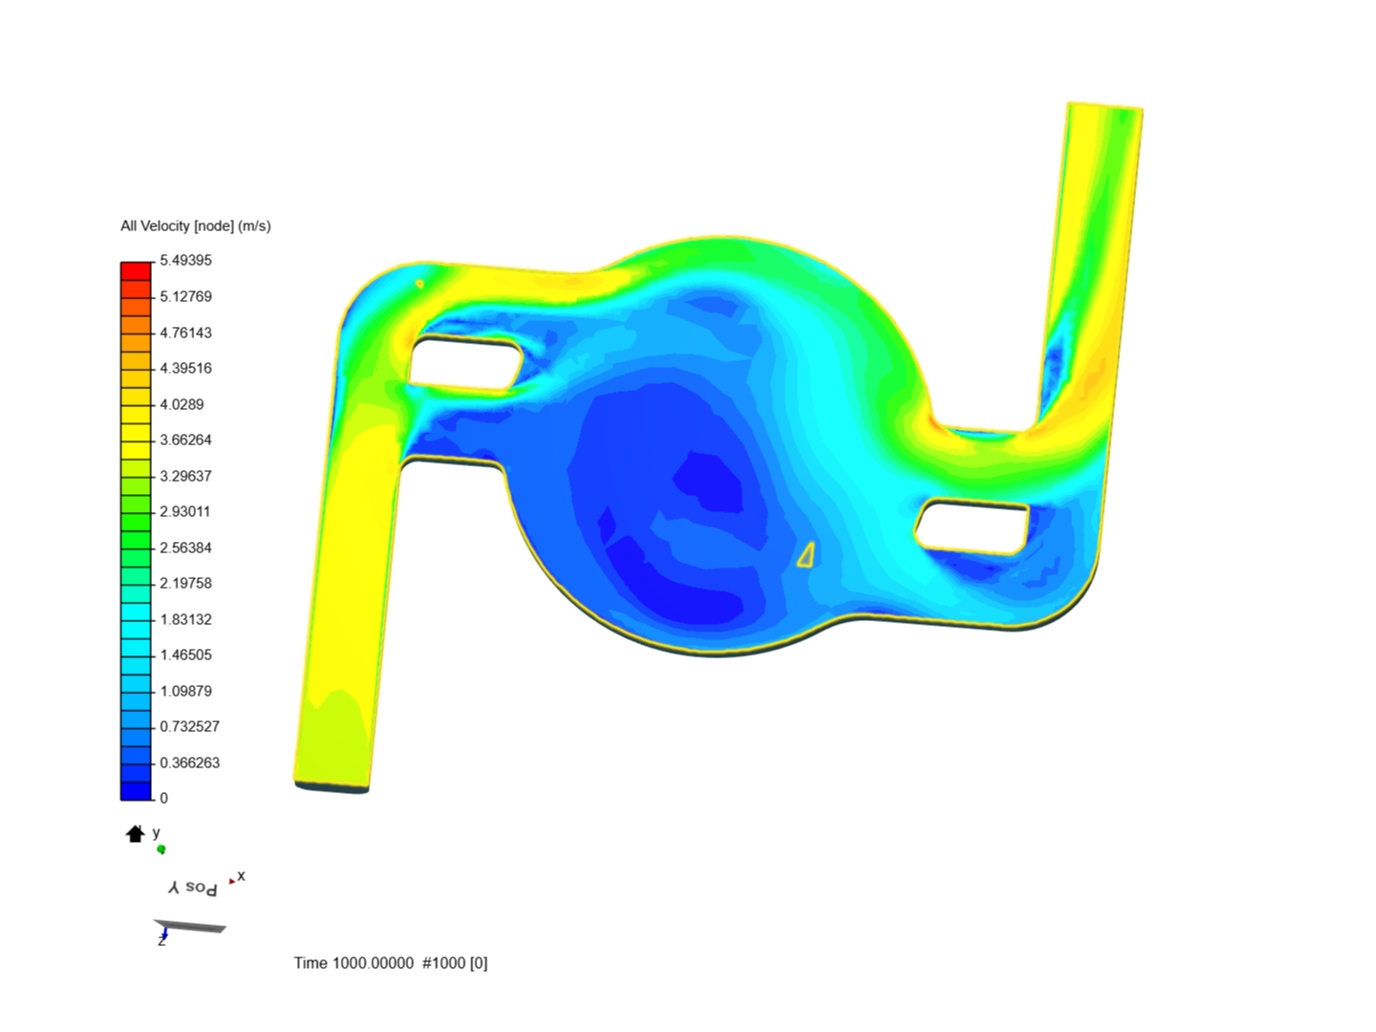
Task: Select the 'Pos Y' face of the orientation cube
Action: 193,888
